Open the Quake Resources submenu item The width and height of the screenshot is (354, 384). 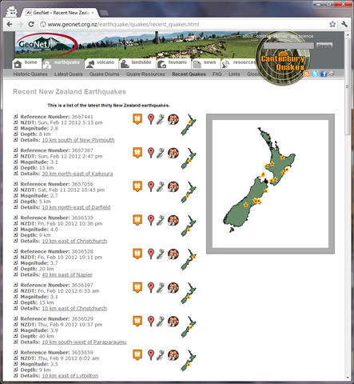point(145,74)
